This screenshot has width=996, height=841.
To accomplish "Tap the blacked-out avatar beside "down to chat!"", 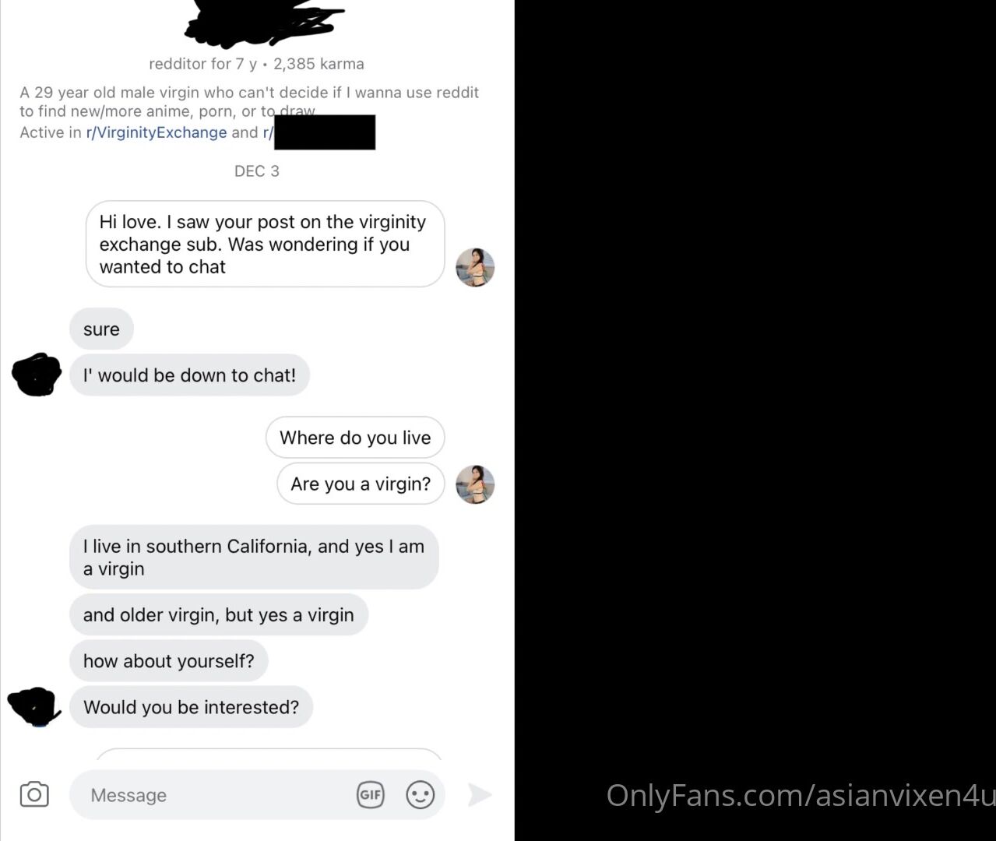I will click(37, 375).
